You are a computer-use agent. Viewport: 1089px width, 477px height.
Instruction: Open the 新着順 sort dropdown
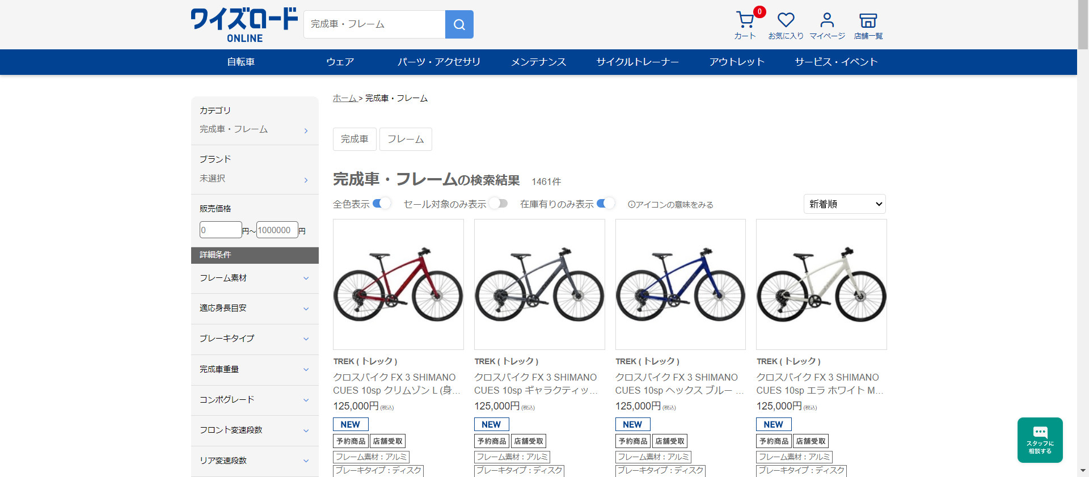[x=845, y=204]
